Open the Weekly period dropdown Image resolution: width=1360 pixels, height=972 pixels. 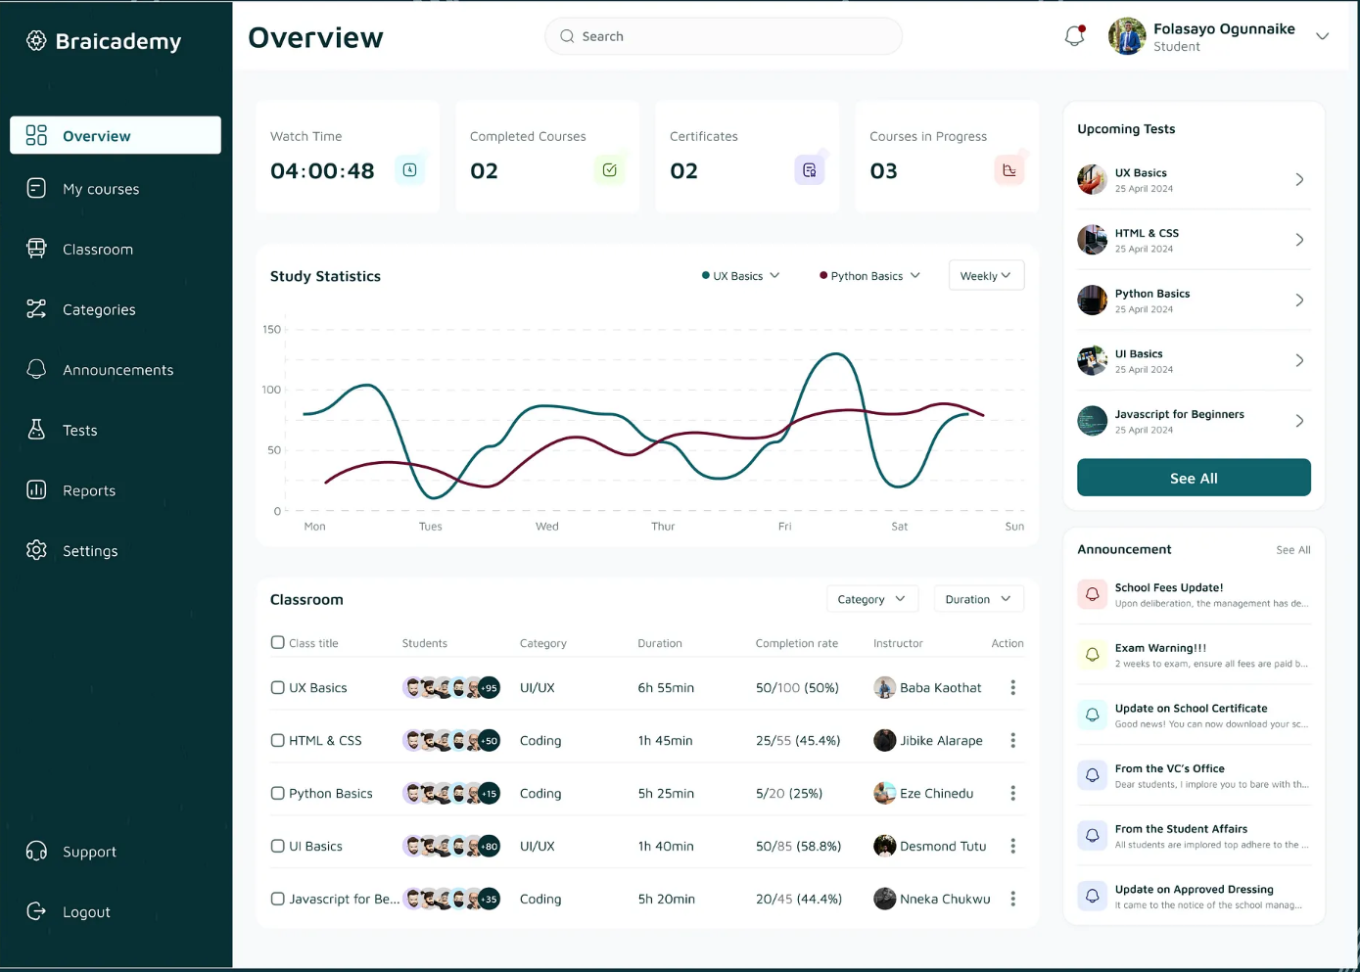pyautogui.click(x=986, y=276)
